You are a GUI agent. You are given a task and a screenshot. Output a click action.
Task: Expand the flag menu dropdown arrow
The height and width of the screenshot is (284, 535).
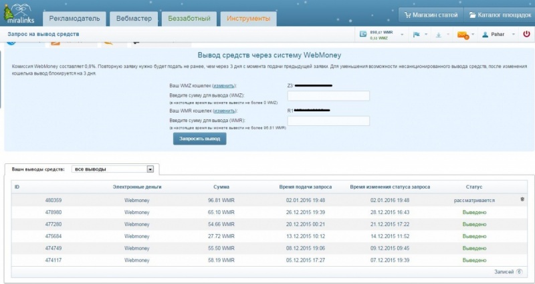(x=426, y=35)
